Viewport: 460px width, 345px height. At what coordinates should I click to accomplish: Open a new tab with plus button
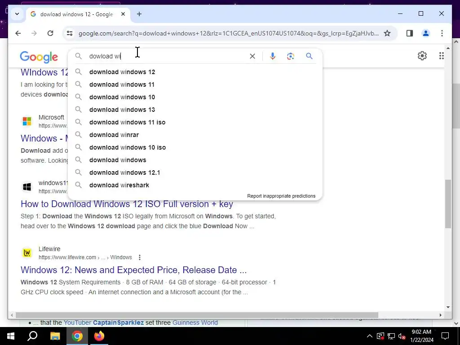click(x=139, y=14)
